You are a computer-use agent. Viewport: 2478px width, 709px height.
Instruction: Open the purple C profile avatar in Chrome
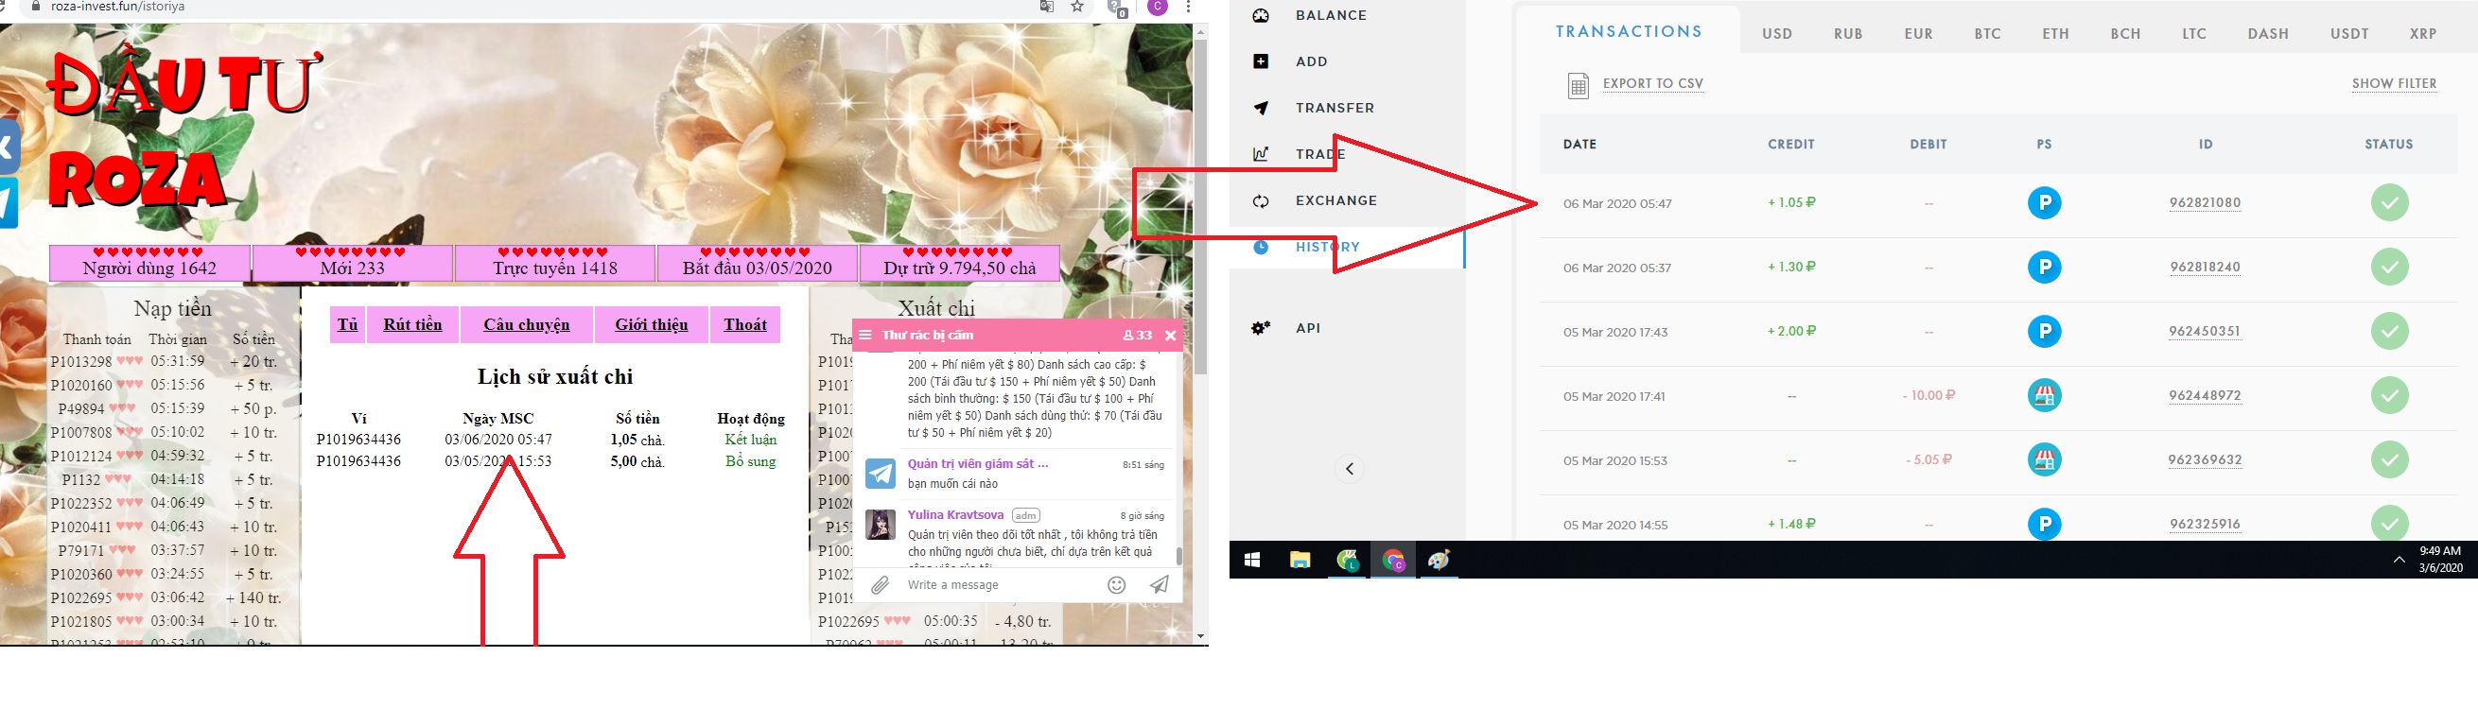point(1158,7)
